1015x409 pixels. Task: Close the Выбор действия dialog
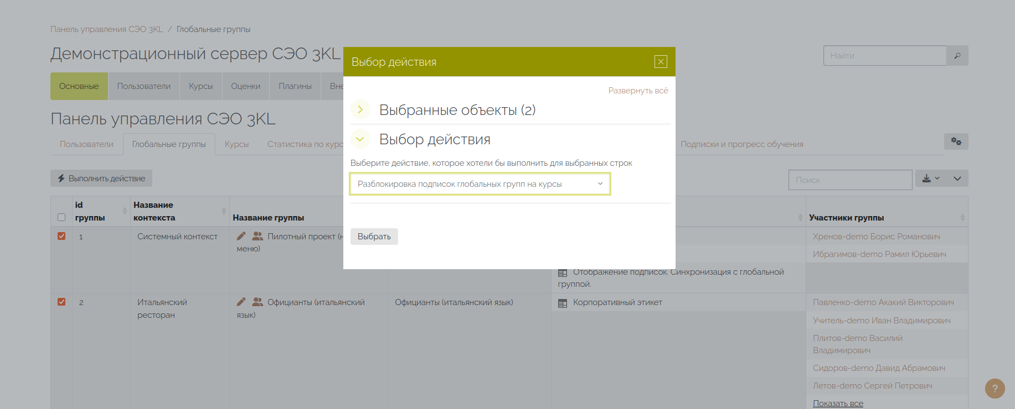pos(661,62)
